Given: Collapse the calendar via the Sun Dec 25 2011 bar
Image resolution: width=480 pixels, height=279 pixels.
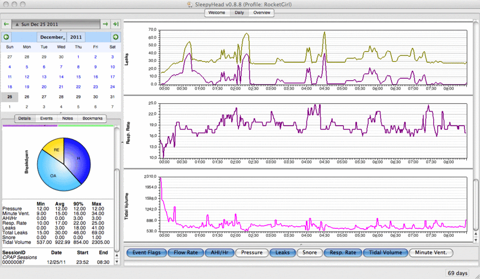Looking at the screenshot, I should click(56, 24).
